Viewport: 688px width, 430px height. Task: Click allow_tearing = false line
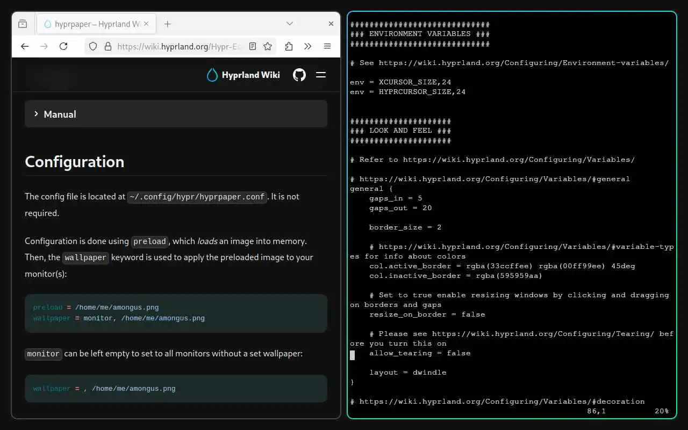point(420,353)
